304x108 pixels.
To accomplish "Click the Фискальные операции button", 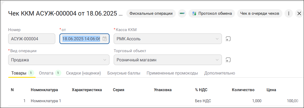I will (151, 13).
